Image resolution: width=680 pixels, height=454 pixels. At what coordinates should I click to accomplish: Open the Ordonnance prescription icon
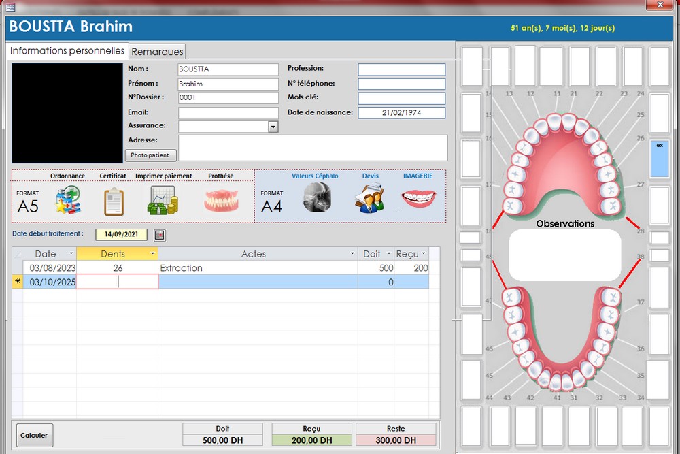point(68,199)
